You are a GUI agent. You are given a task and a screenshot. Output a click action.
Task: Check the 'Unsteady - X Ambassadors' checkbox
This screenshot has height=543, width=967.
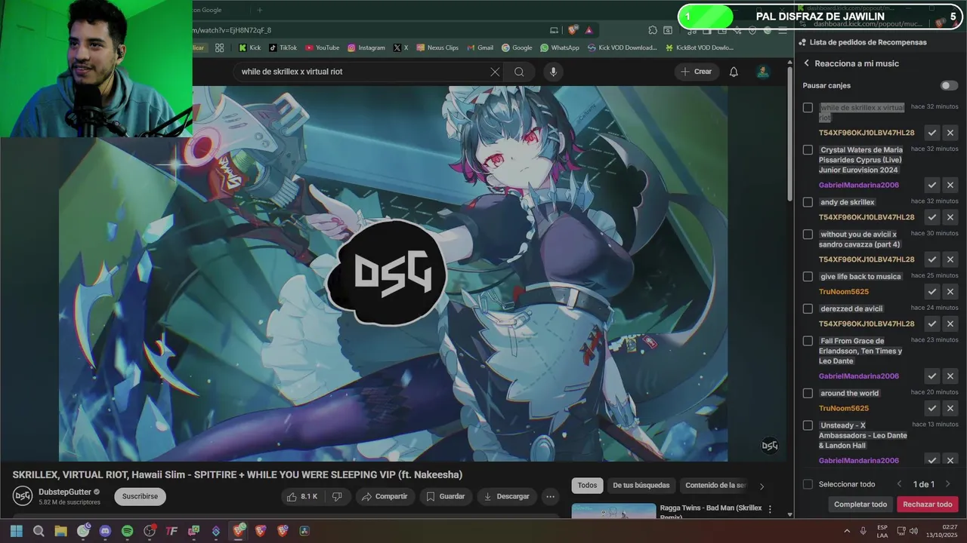pos(808,425)
